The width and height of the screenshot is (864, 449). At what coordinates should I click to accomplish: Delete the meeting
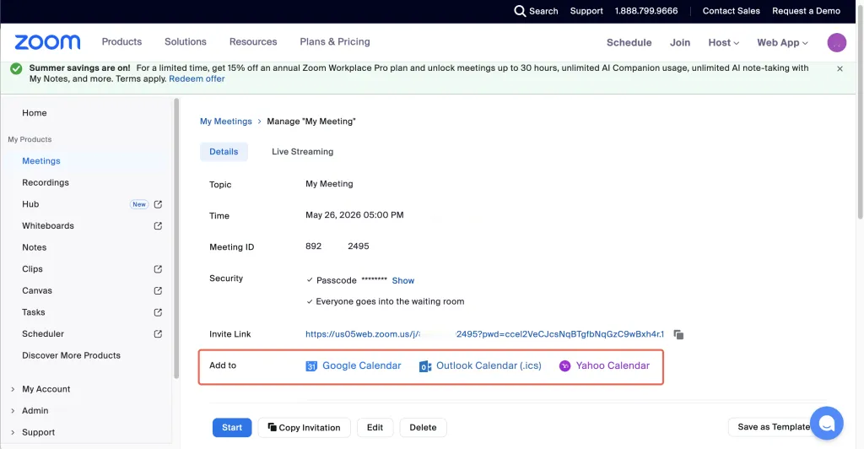(x=424, y=428)
